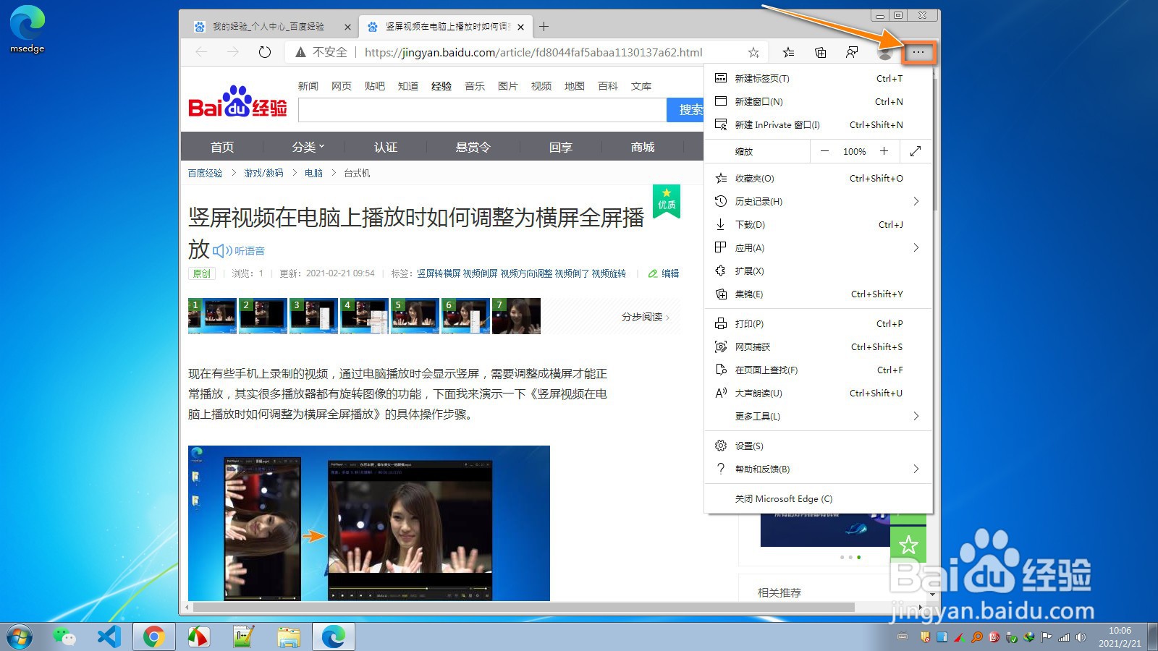Viewport: 1158px width, 651px height.
Task: Click the browser Forward arrow
Action: pos(232,52)
